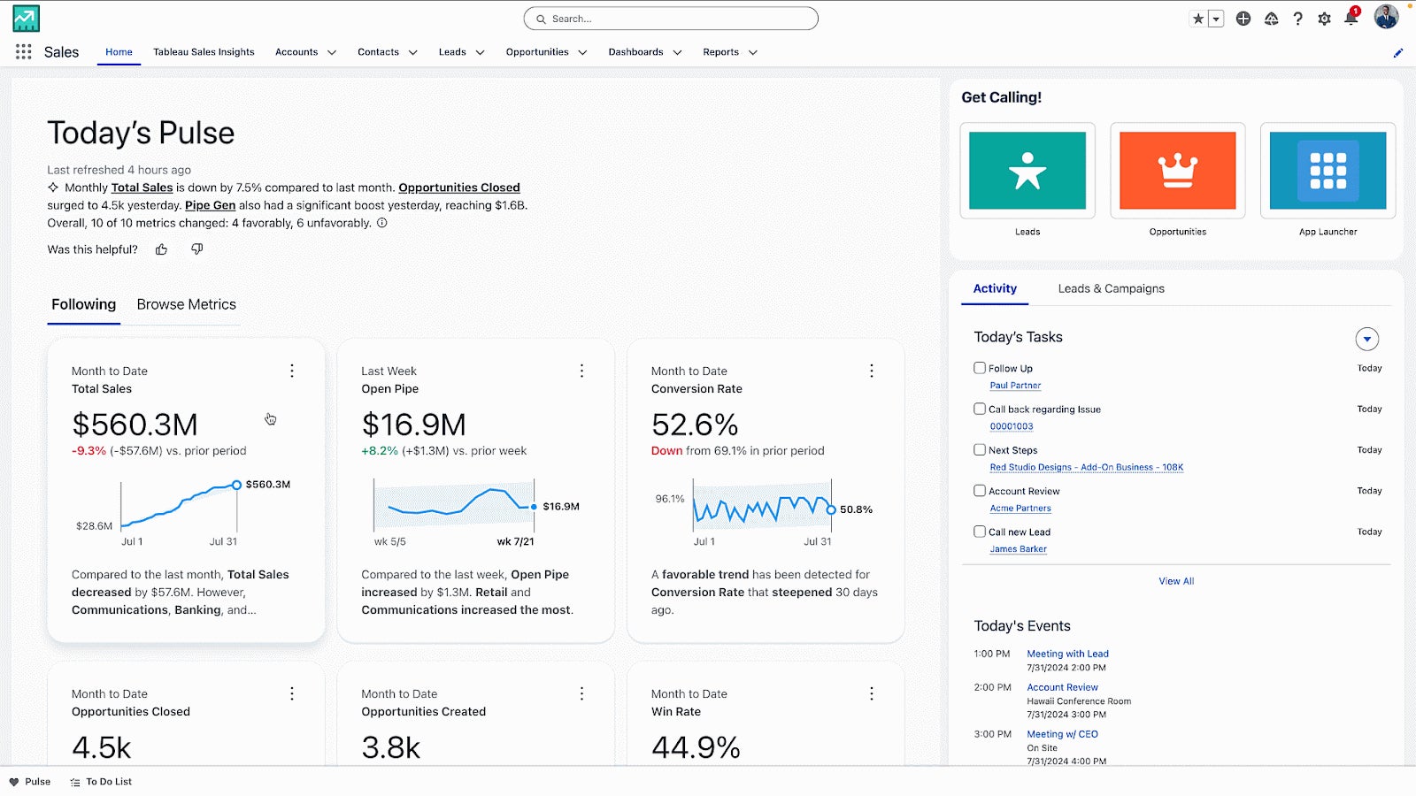Click the edit page pencil icon
The height and width of the screenshot is (796, 1416).
pos(1397,53)
